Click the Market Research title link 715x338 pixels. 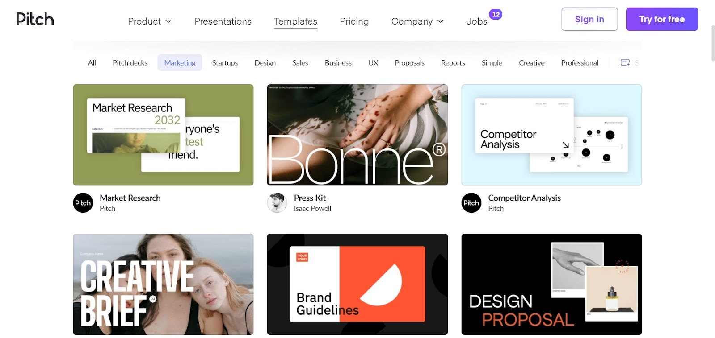click(130, 198)
